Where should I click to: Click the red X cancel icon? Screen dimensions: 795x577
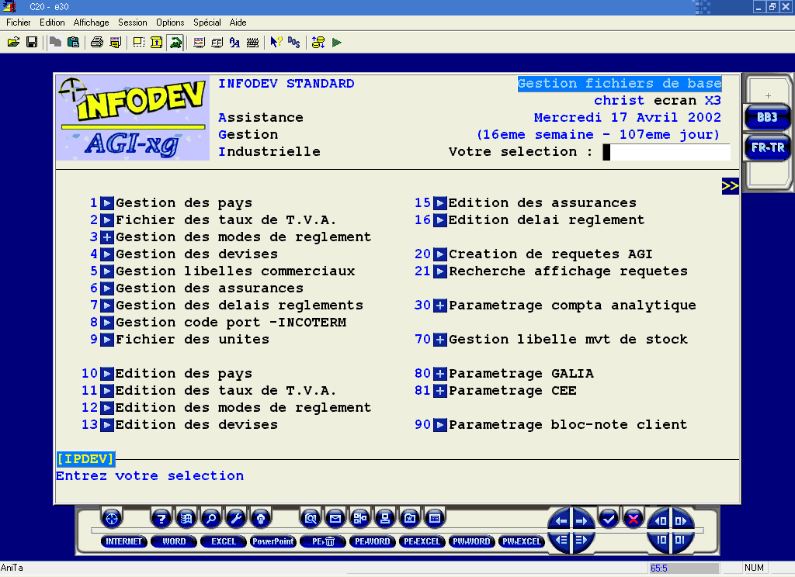pyautogui.click(x=634, y=519)
